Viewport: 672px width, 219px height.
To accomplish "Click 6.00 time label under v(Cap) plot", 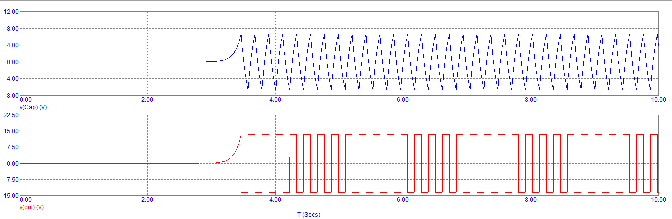I will pyautogui.click(x=403, y=100).
